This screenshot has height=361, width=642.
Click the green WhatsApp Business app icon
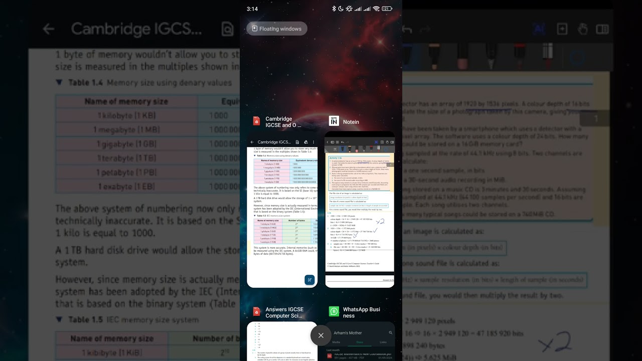334,312
